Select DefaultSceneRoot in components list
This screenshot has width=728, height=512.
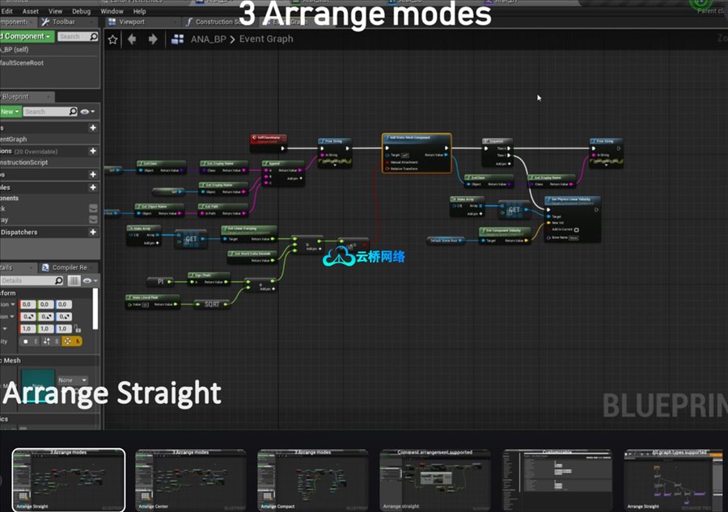(x=22, y=62)
